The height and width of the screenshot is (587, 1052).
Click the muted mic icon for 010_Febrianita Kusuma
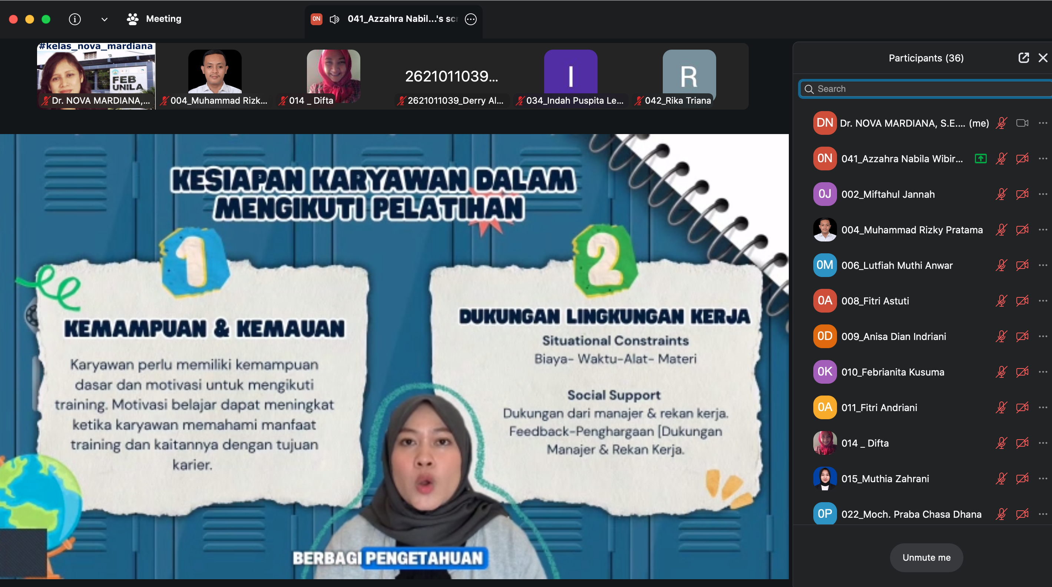[1001, 371]
